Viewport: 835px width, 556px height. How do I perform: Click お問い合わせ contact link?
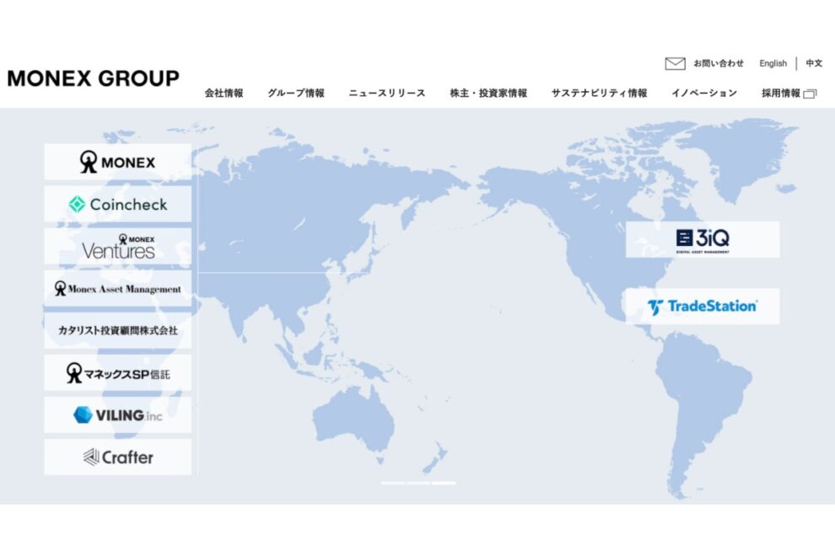tap(719, 63)
